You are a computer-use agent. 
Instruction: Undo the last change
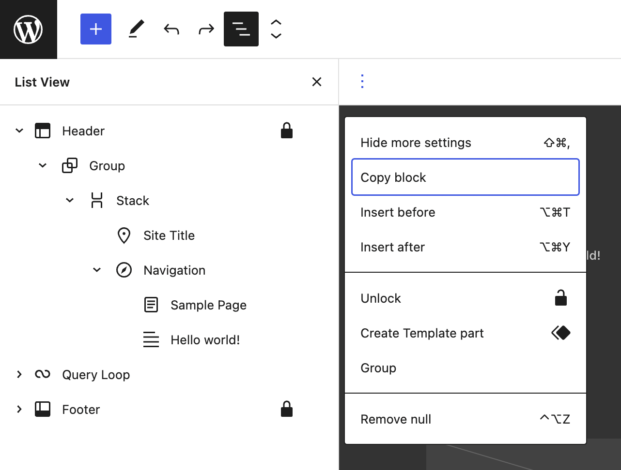tap(171, 29)
